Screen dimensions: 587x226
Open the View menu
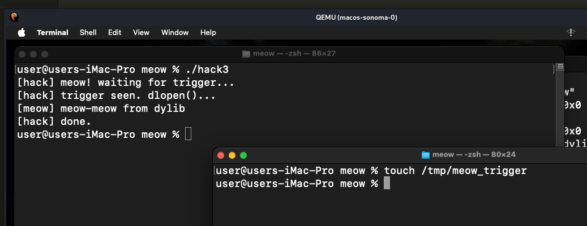[141, 33]
